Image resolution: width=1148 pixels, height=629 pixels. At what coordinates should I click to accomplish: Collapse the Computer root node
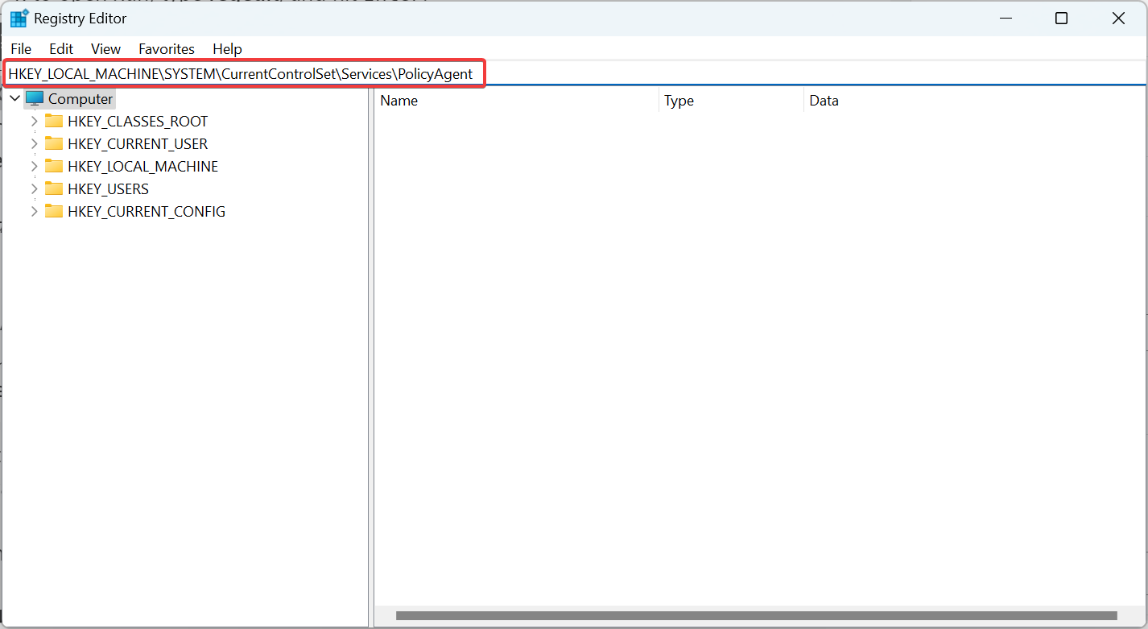14,99
